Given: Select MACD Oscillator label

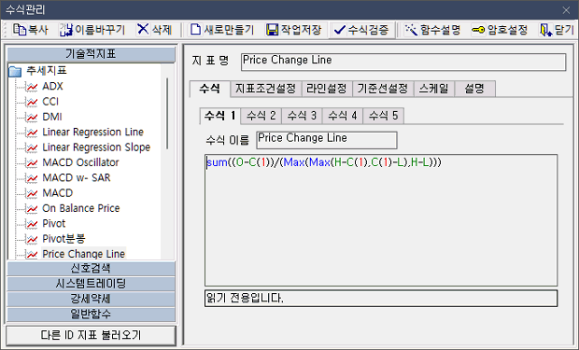Looking at the screenshot, I should click(x=80, y=162).
